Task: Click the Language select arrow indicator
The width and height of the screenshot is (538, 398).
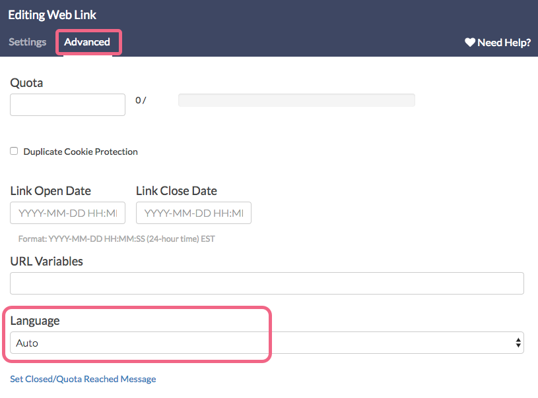Action: click(518, 343)
